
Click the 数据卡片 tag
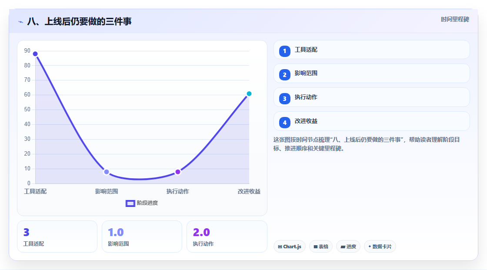(x=380, y=247)
